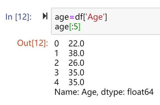This screenshot has width=160, height=105.
Task: Click the 'age' variable on first code line
Action: 62,18
